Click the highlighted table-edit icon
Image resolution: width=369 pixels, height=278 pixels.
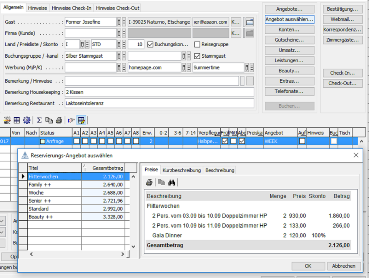coord(81,120)
